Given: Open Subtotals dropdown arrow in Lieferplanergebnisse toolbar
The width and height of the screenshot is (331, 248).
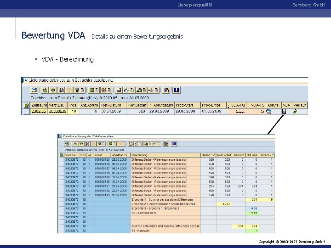Looking at the screenshot, I should [110, 90].
